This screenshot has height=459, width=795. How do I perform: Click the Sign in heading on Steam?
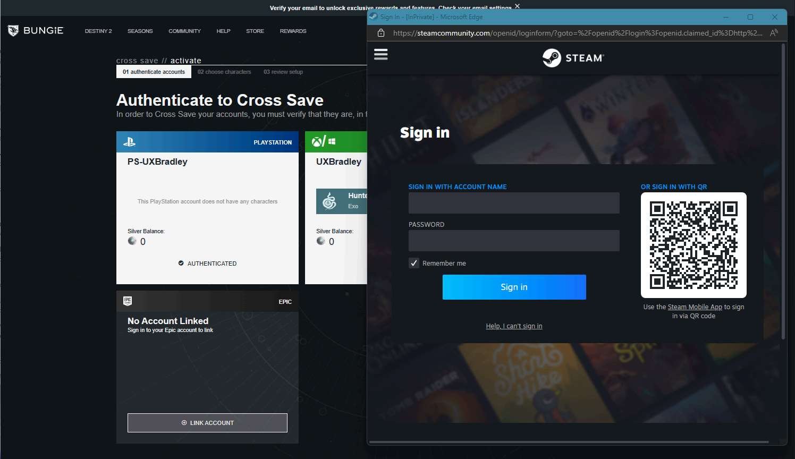[425, 133]
